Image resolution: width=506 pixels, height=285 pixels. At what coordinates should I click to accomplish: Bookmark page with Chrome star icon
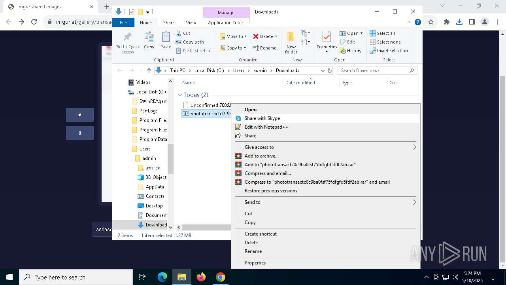pos(431,22)
